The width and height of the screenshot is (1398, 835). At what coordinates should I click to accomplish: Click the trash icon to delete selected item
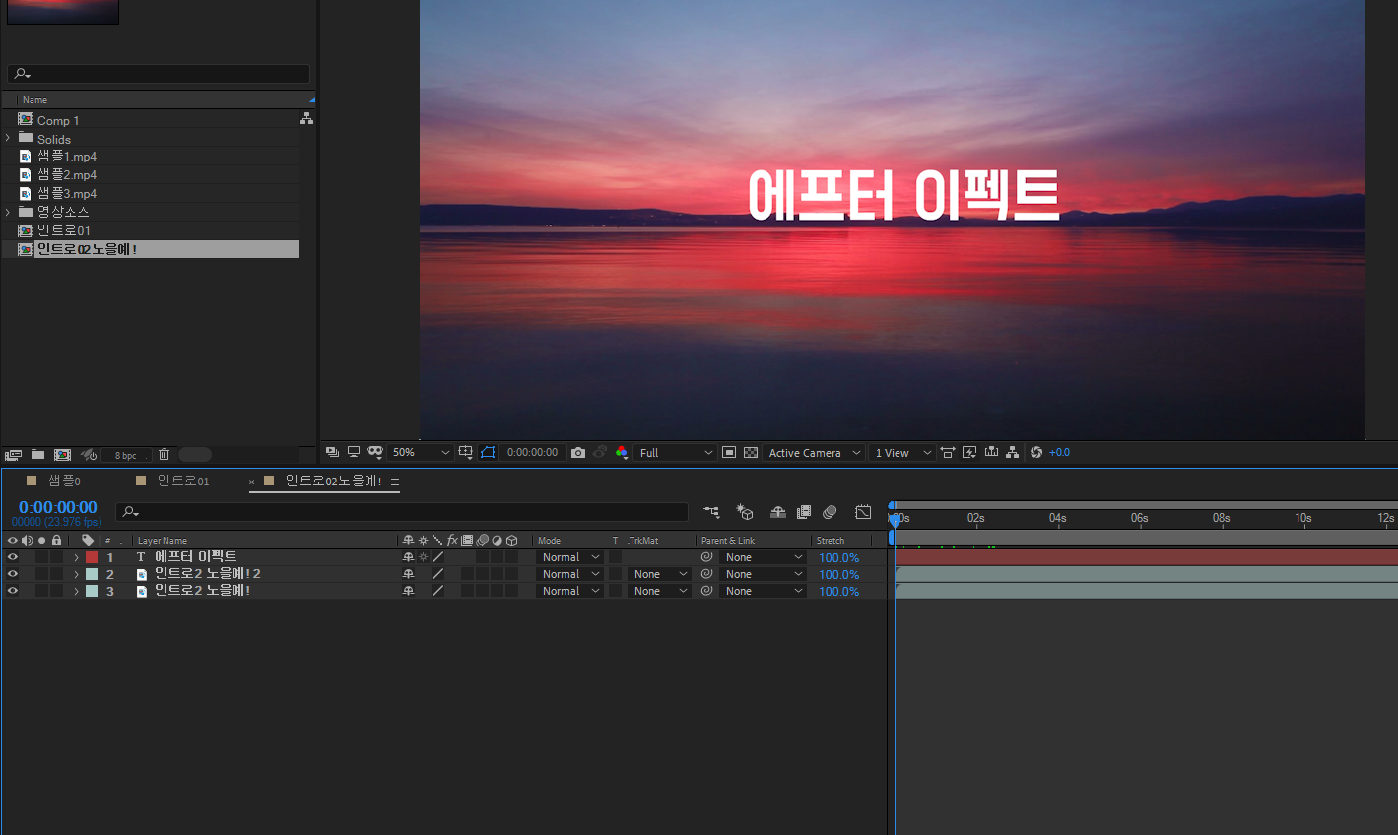click(165, 454)
